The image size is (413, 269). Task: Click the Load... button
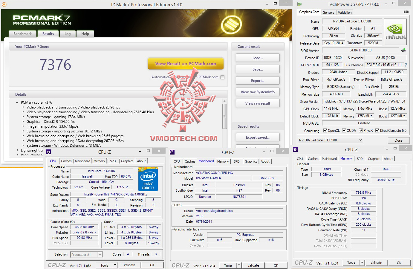point(258,58)
